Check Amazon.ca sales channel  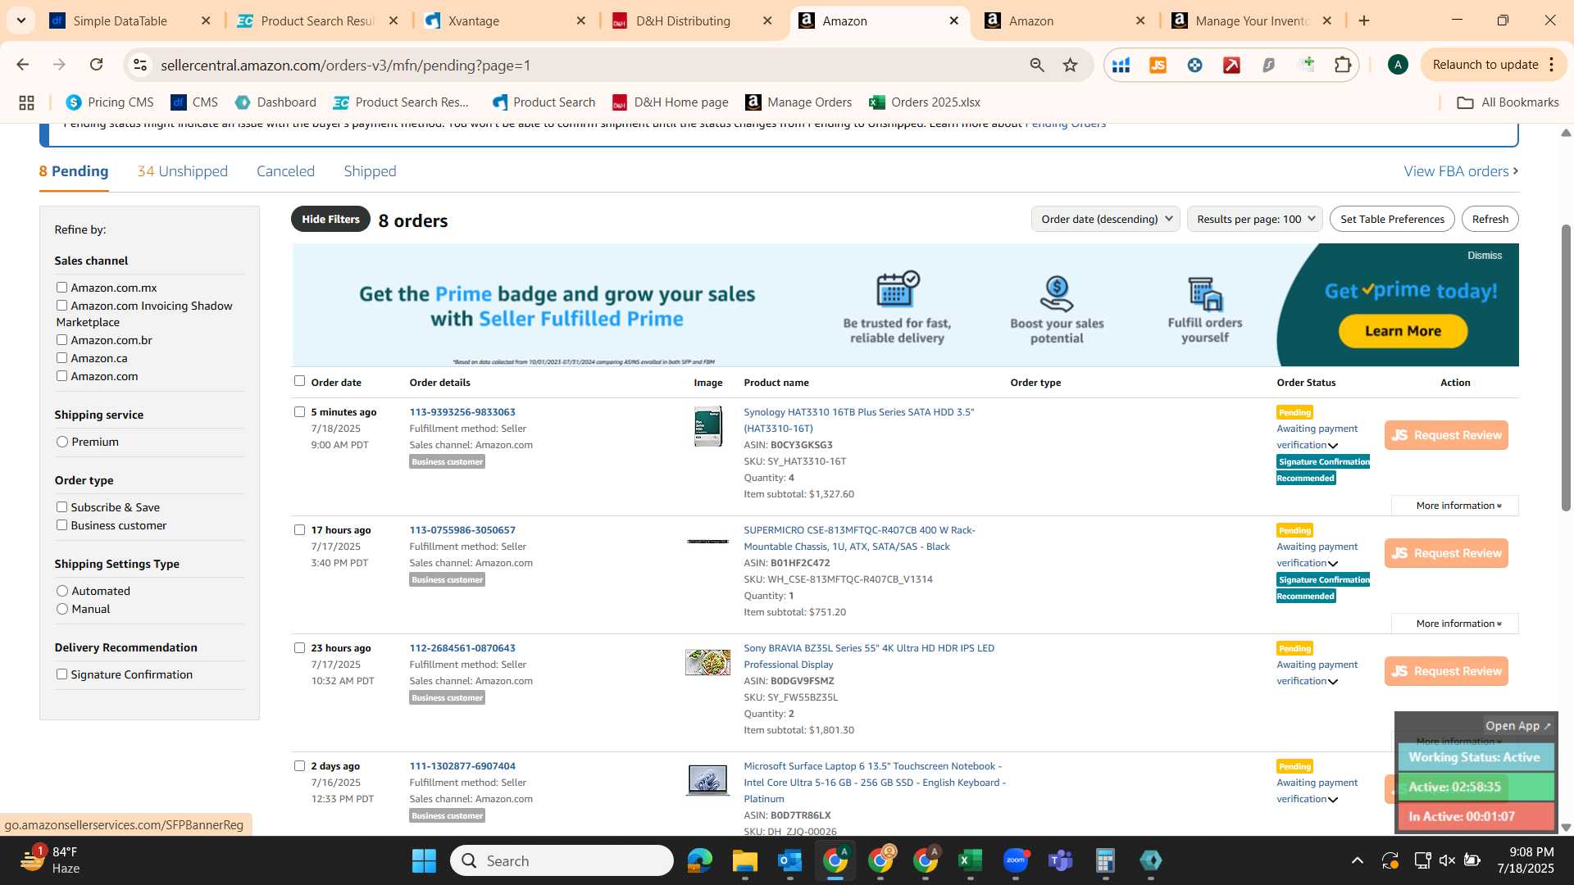(61, 357)
